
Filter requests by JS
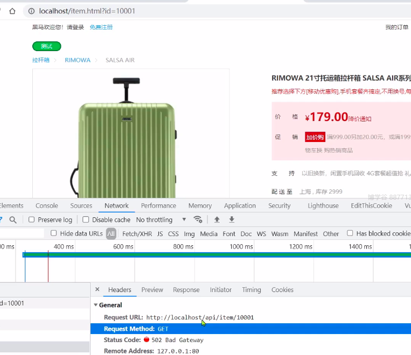tap(160, 234)
